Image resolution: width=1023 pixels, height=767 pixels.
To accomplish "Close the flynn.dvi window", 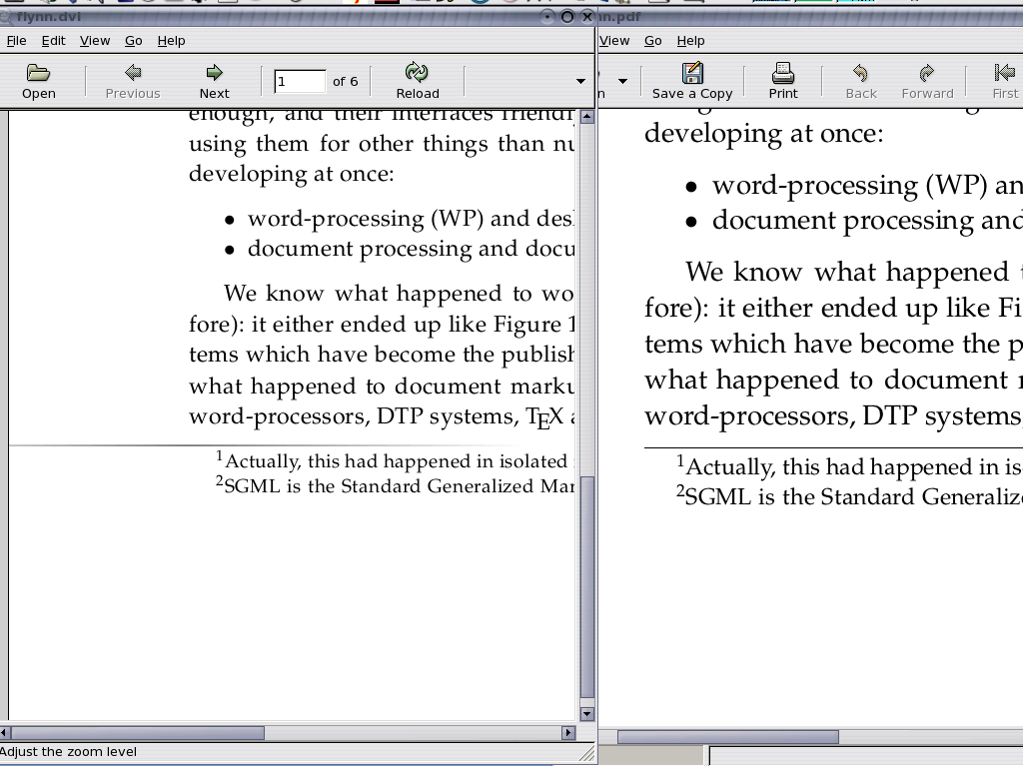I will [587, 16].
